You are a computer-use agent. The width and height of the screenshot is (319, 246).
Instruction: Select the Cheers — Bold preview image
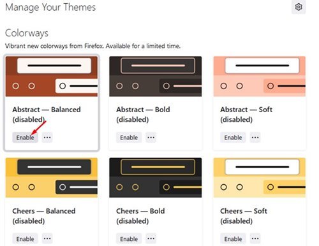pyautogui.click(x=156, y=178)
